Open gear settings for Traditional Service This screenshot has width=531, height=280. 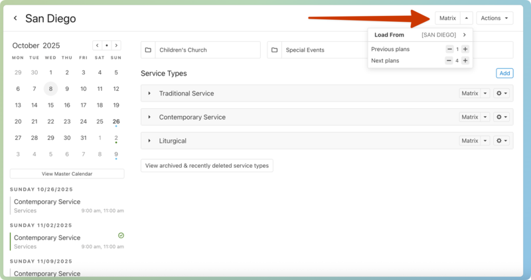coord(502,94)
